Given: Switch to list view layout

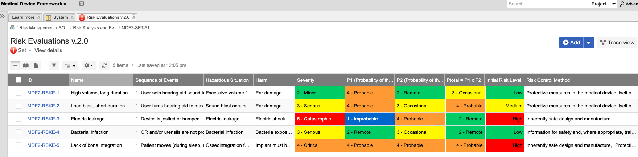Looking at the screenshot, I should [x=15, y=65].
